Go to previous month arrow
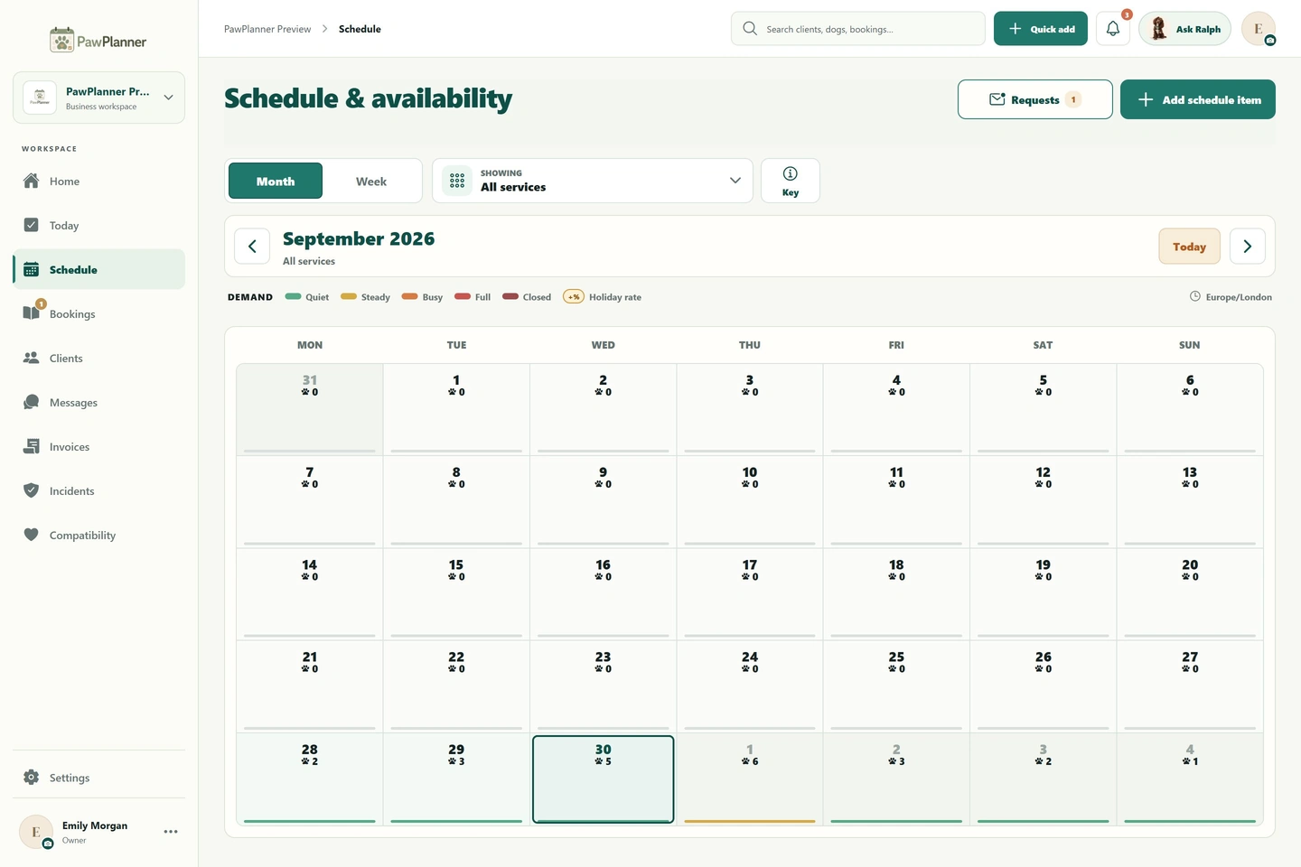 coord(252,247)
